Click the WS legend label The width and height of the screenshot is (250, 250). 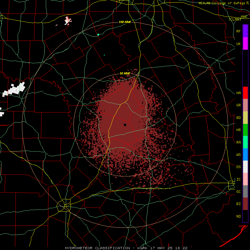click(x=238, y=155)
